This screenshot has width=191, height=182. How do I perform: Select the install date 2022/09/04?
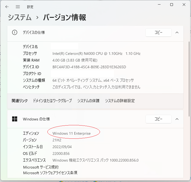click(x=62, y=147)
